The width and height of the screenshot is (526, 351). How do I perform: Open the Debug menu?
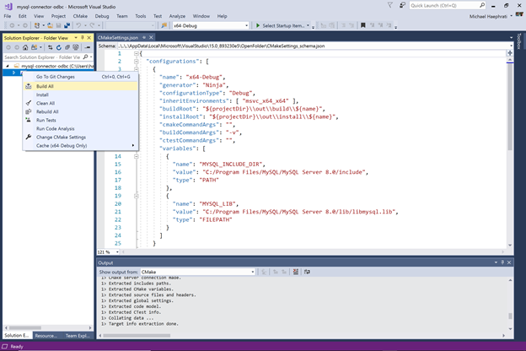tap(102, 16)
